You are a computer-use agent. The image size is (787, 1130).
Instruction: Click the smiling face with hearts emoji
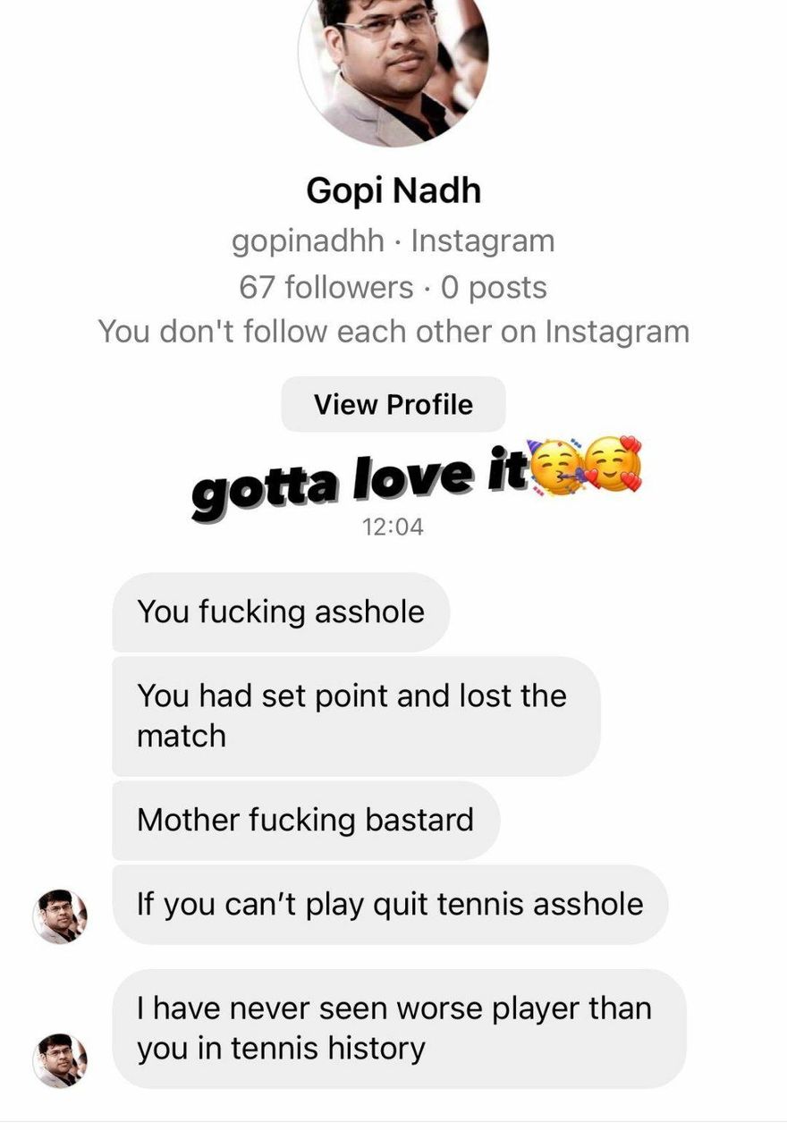click(613, 465)
